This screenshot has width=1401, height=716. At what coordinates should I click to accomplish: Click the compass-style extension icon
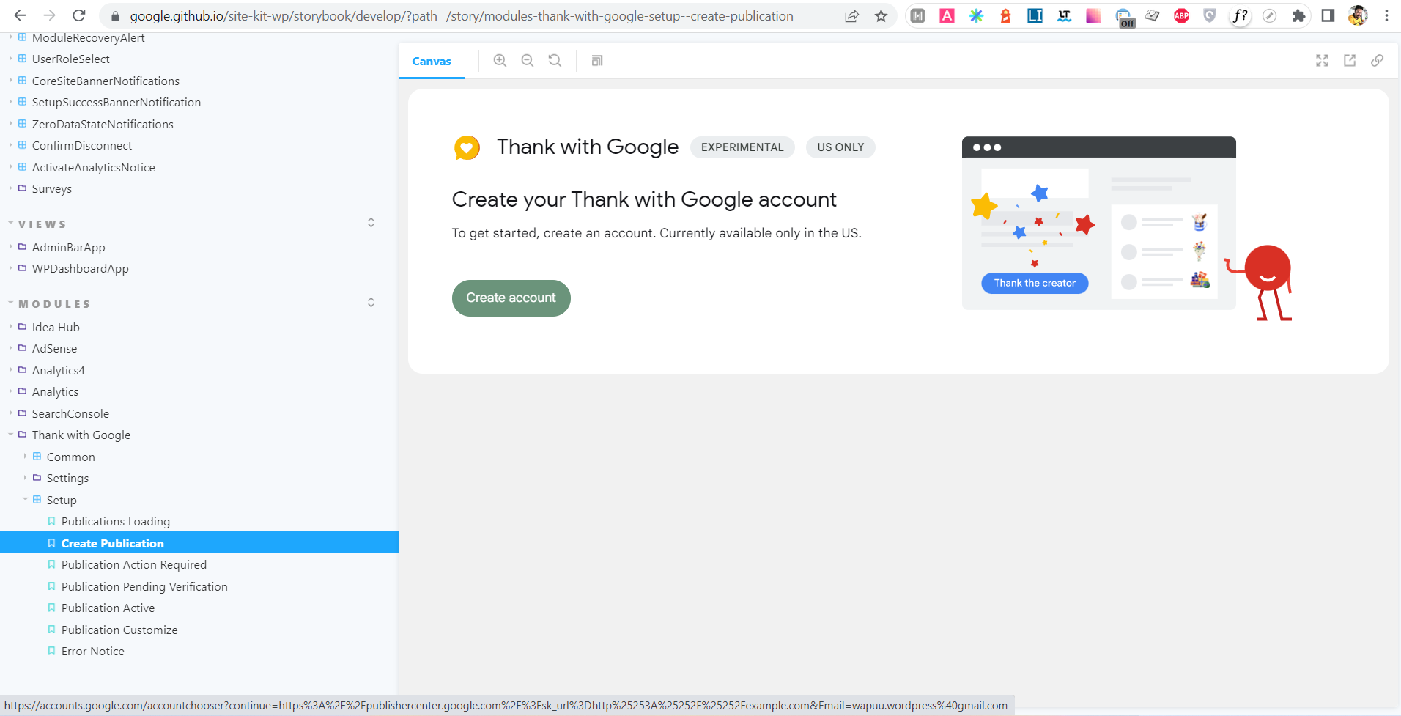(x=1269, y=16)
